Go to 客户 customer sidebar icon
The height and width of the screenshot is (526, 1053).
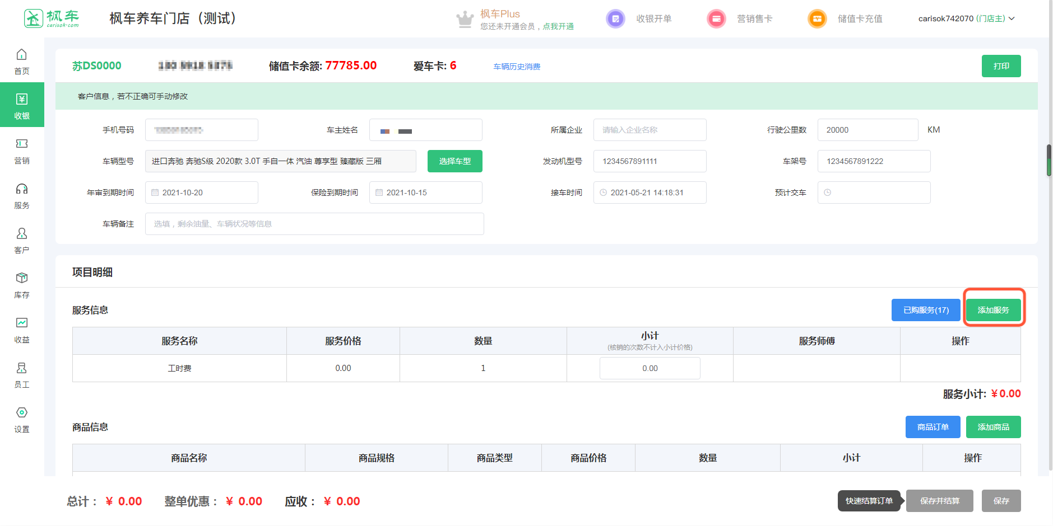click(22, 240)
